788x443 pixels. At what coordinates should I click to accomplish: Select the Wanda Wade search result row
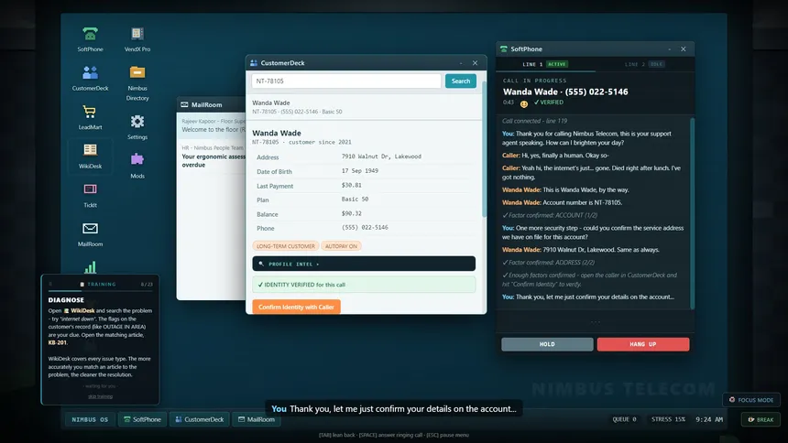pyautogui.click(x=364, y=107)
